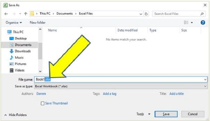210x121 pixels.
Task: Sort by the Name column
Action: point(52,30)
